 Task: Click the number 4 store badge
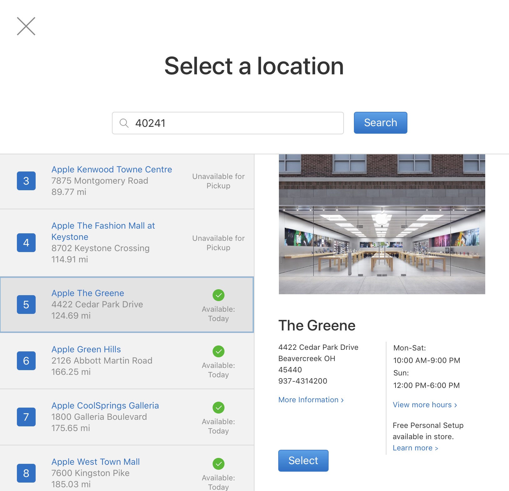point(26,243)
